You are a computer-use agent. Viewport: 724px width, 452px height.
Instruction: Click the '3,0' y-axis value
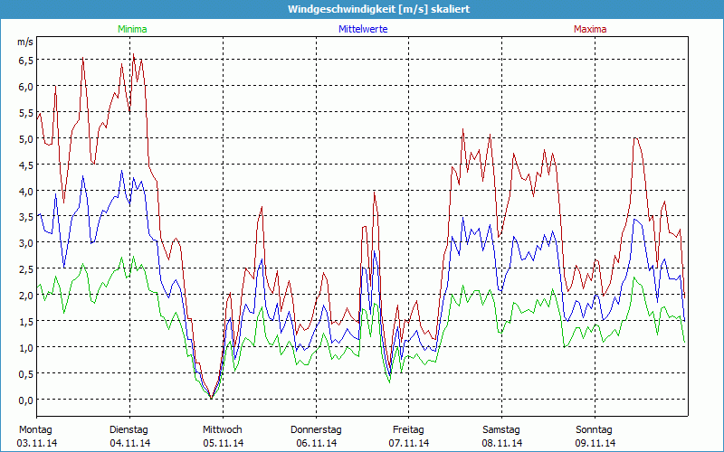click(x=26, y=243)
